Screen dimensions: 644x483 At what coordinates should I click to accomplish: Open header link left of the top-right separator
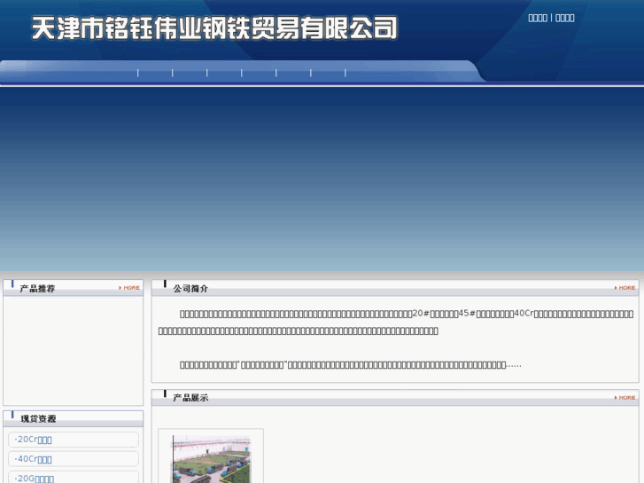(538, 18)
